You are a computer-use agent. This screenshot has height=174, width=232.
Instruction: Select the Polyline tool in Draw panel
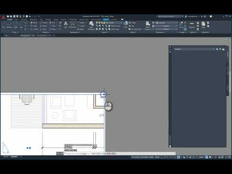coord(9,25)
